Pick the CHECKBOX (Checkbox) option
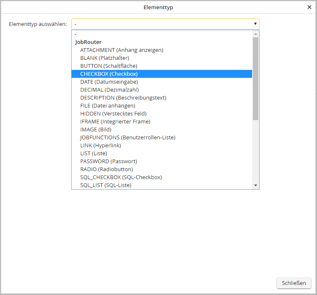This screenshot has height=295, width=317. point(109,74)
